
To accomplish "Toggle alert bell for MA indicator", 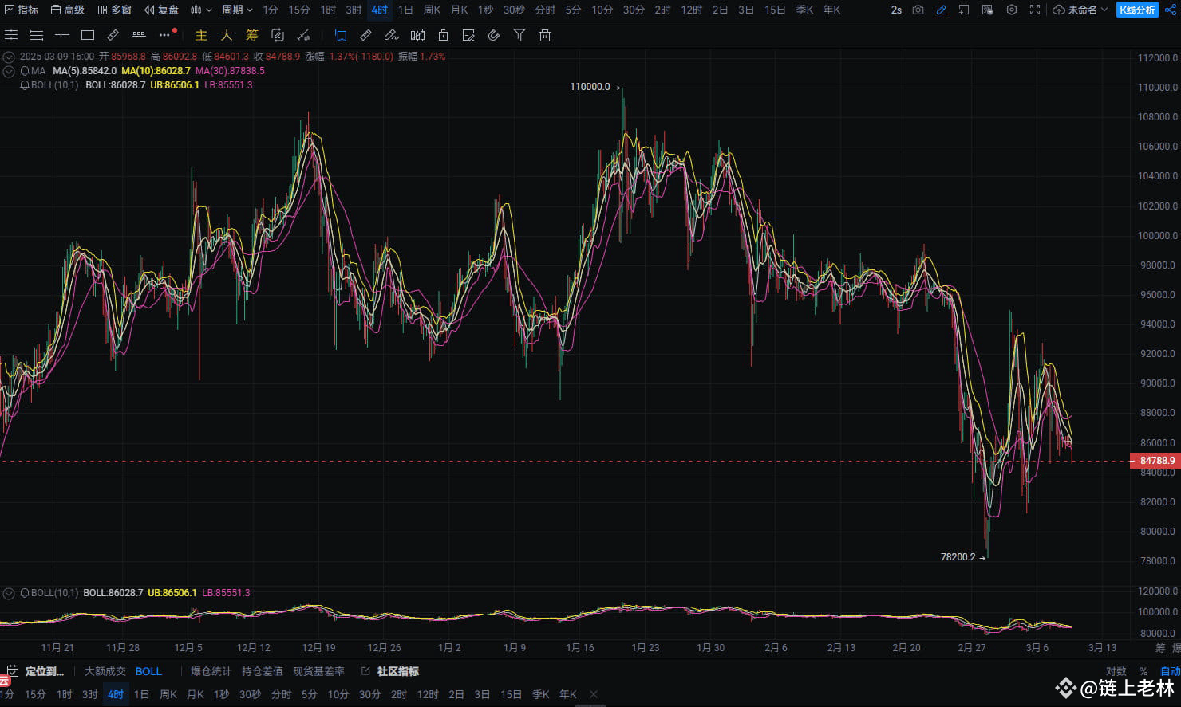I will (x=25, y=71).
